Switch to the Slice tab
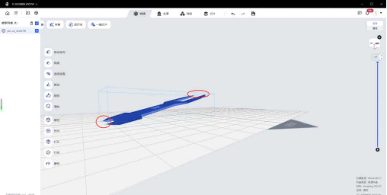 pyautogui.click(x=210, y=14)
